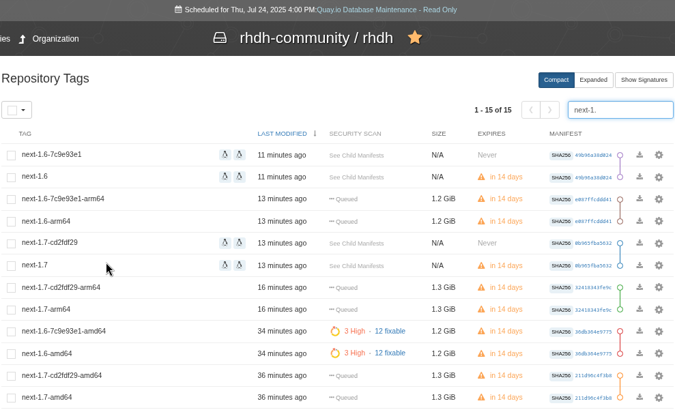This screenshot has height=410, width=675.
Task: Sort by the SIZE column header
Action: click(x=439, y=134)
